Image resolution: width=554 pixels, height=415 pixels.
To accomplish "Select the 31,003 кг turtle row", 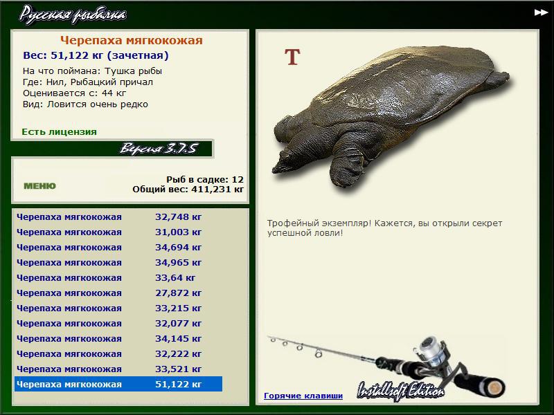I will click(x=118, y=232).
